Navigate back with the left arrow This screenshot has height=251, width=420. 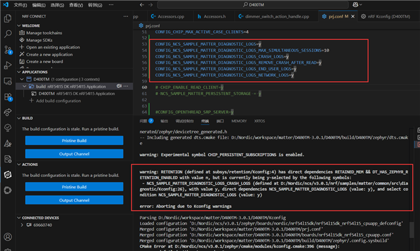click(142, 5)
